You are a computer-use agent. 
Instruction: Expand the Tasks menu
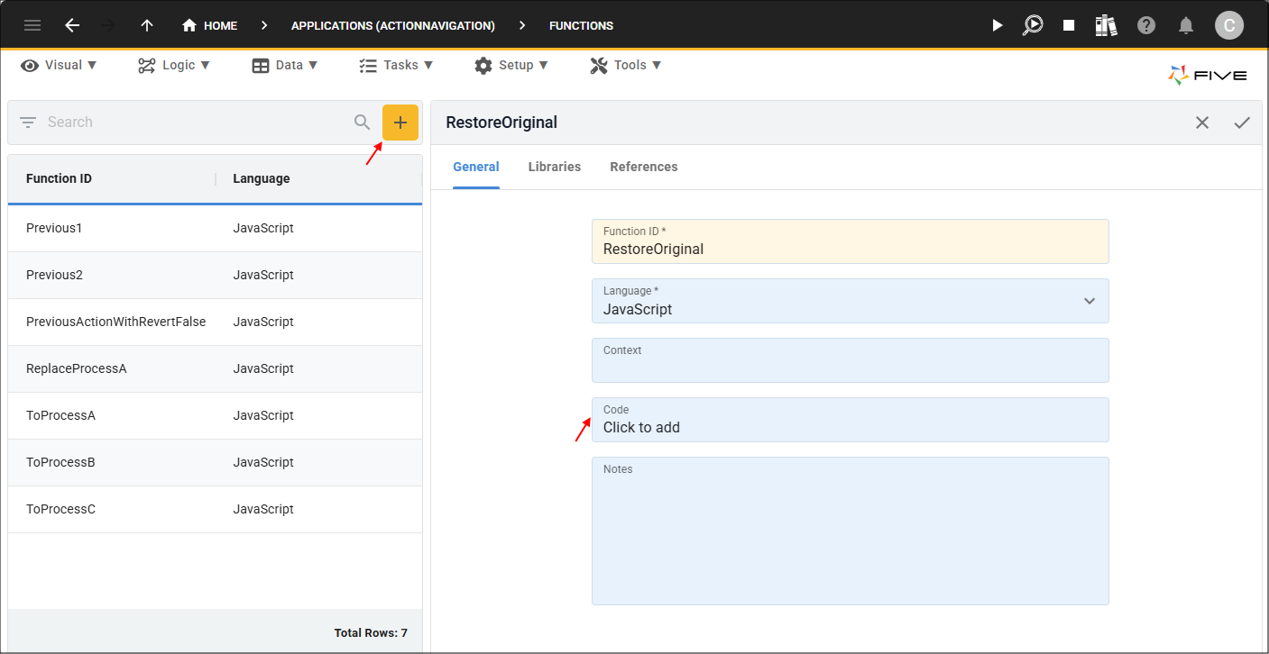tap(396, 65)
